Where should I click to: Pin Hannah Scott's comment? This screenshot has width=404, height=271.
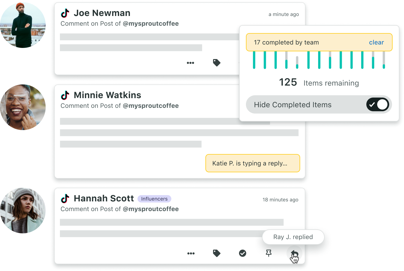[268, 253]
